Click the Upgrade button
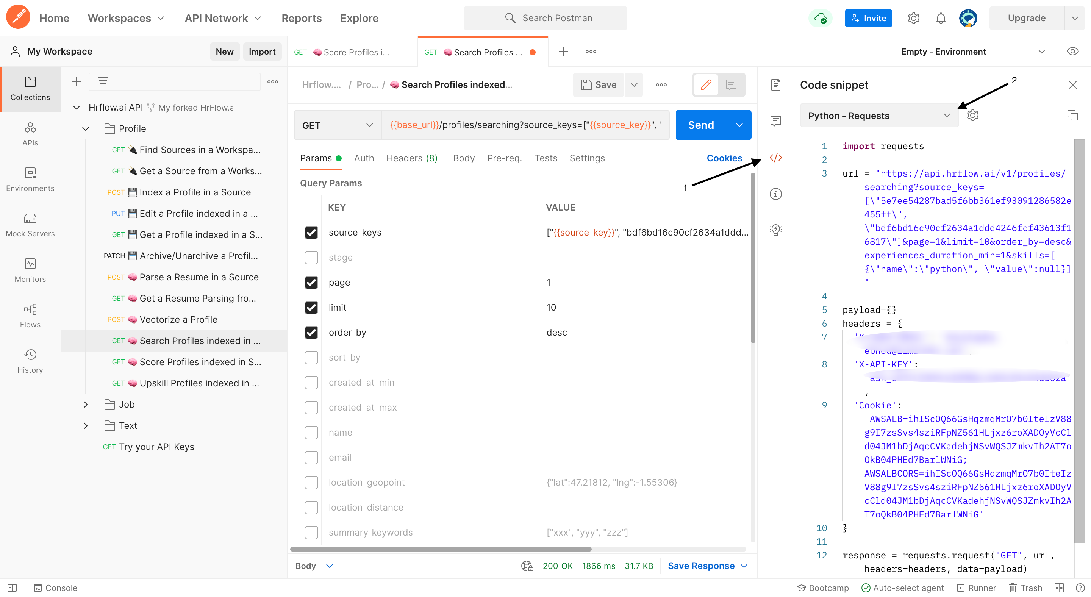1091x597 pixels. click(1027, 18)
